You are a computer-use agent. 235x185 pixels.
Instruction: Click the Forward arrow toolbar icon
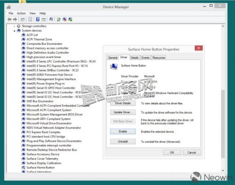15,19
